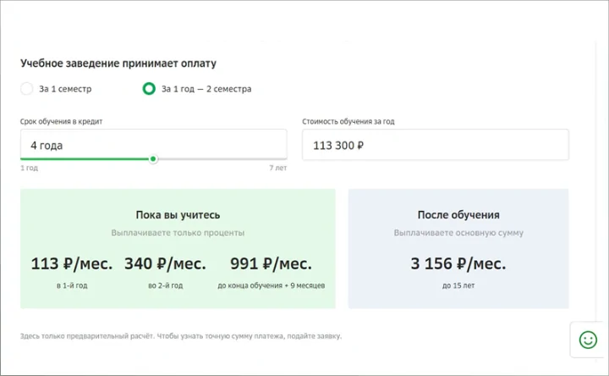Click the green filled part of the term slider

pos(85,158)
